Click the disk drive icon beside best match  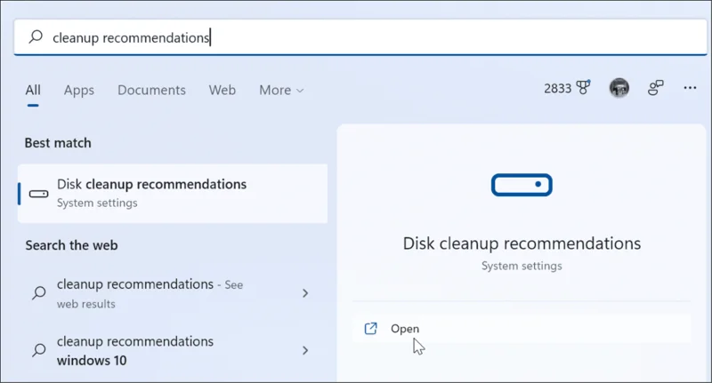(x=38, y=194)
